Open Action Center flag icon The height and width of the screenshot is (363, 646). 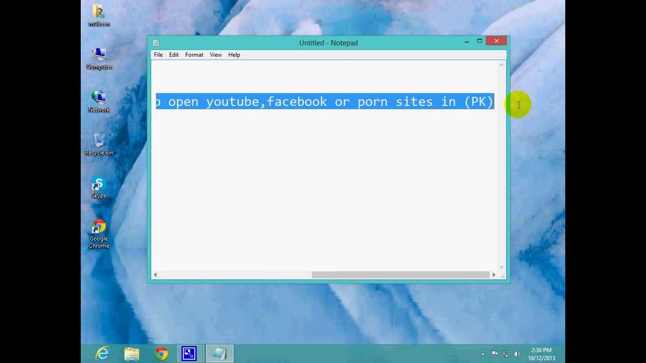point(495,354)
